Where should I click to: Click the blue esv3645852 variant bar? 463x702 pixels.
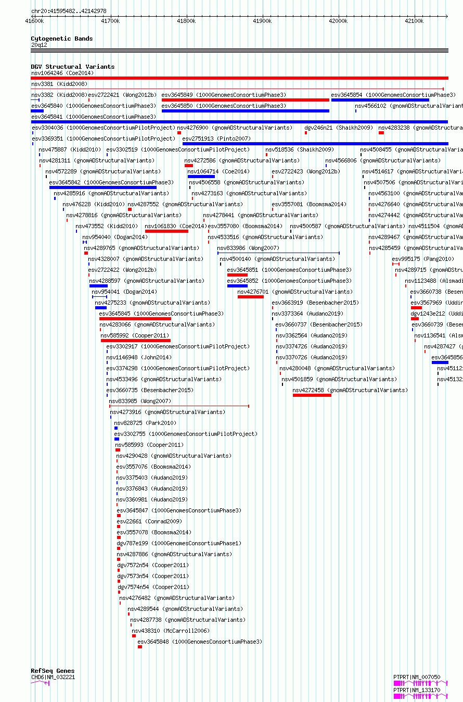click(238, 286)
